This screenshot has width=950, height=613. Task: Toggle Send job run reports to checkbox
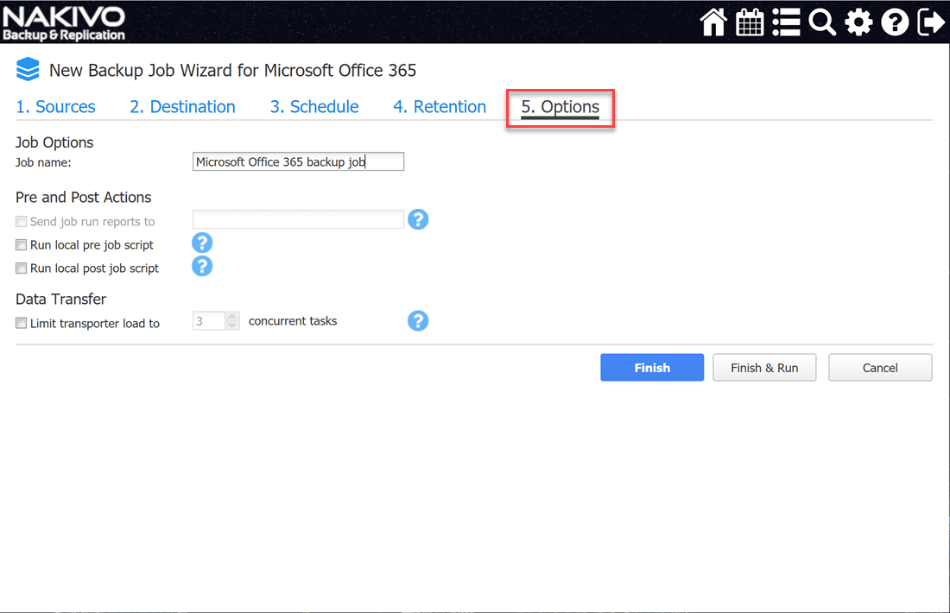tap(22, 222)
